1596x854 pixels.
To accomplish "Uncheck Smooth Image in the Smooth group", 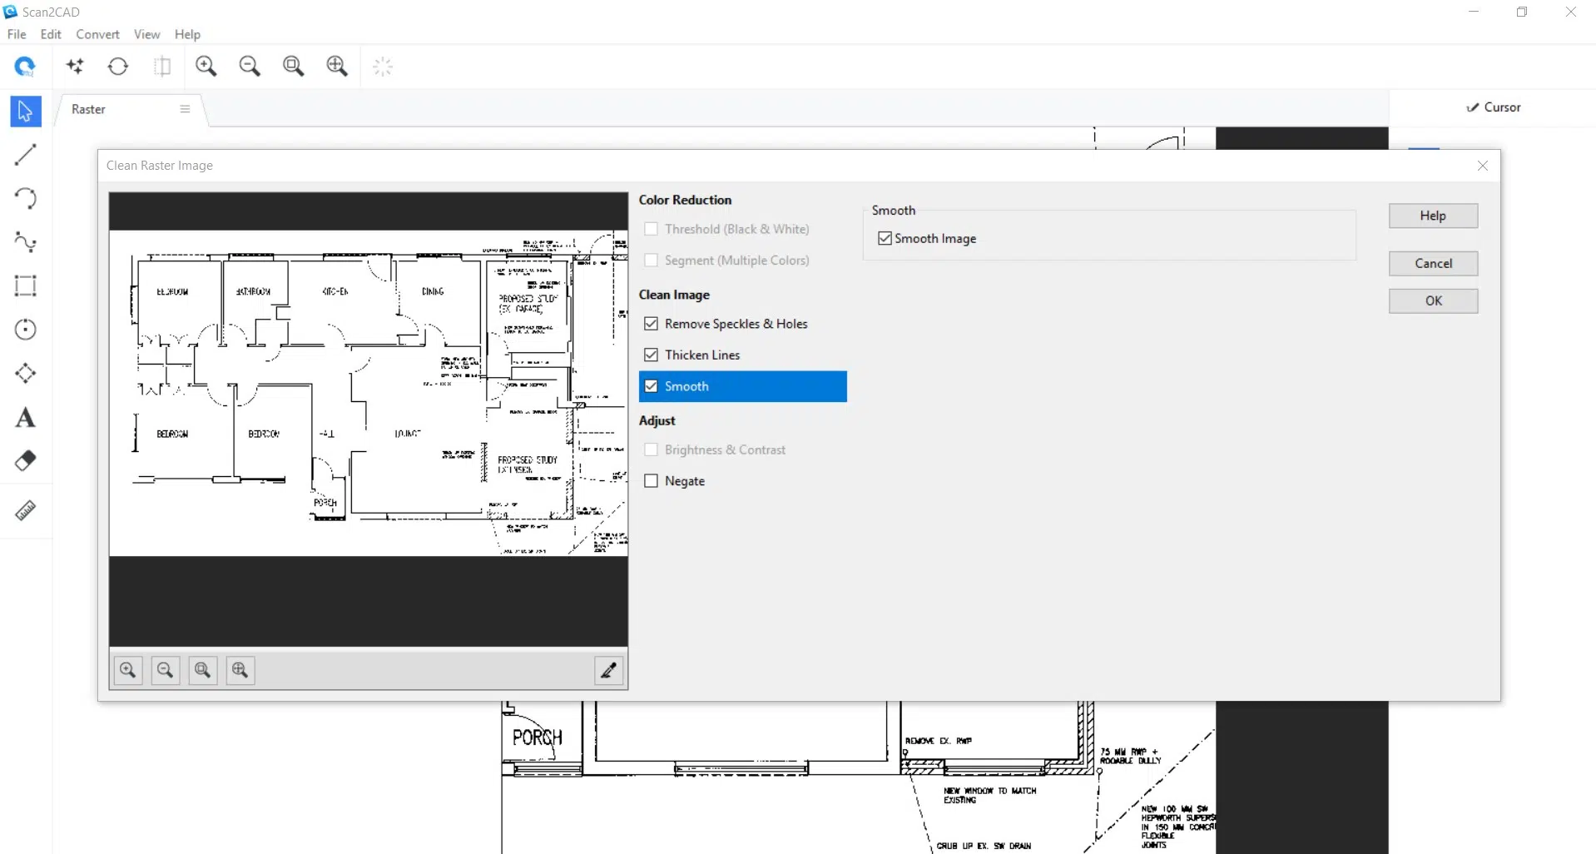I will coord(884,238).
